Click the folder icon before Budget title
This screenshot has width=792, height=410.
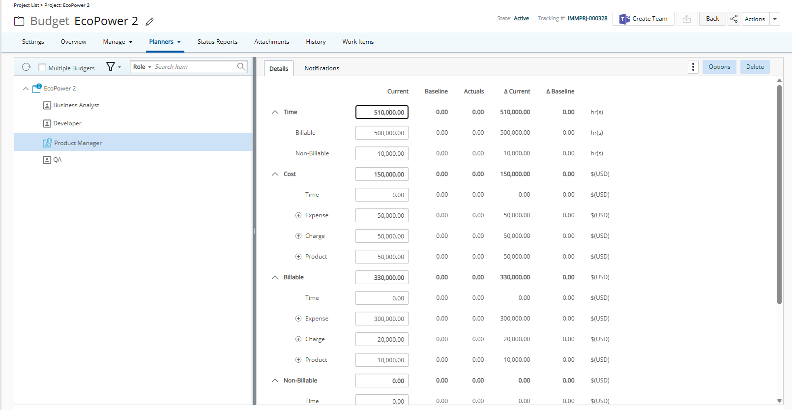tap(19, 21)
